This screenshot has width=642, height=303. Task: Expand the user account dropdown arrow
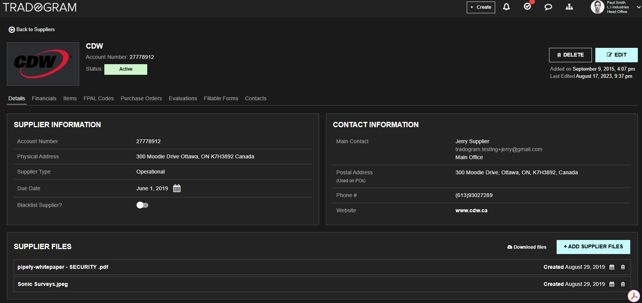pos(639,7)
